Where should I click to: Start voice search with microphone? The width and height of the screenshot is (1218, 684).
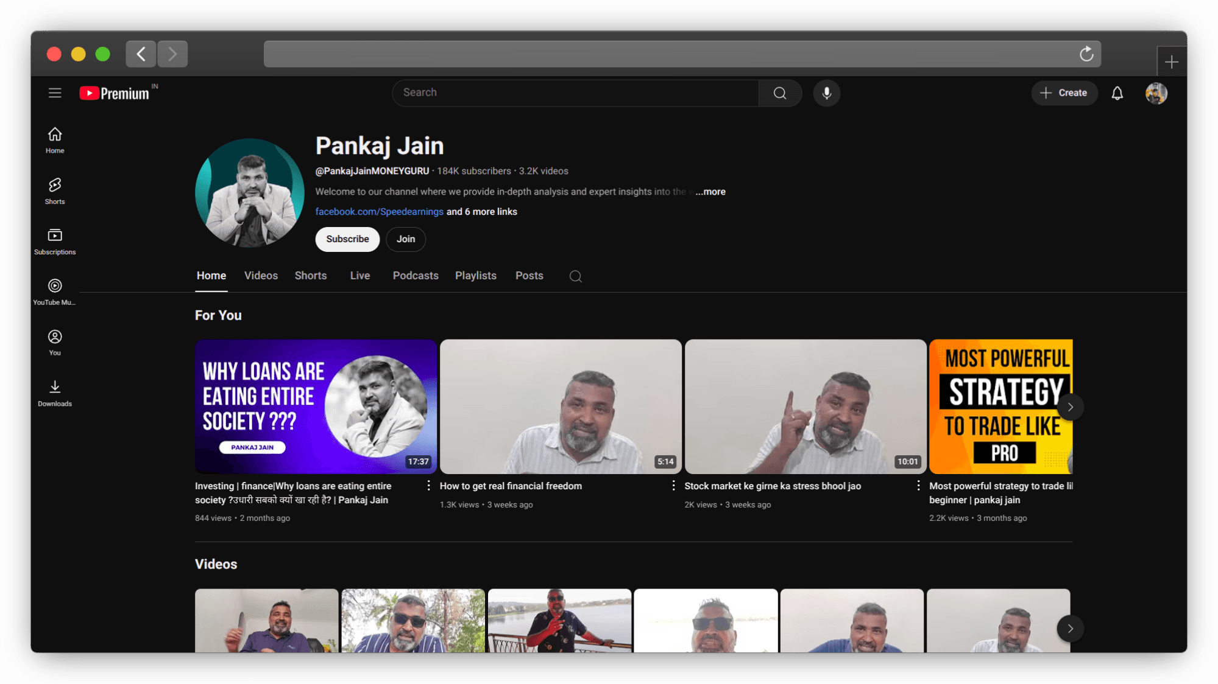tap(827, 93)
